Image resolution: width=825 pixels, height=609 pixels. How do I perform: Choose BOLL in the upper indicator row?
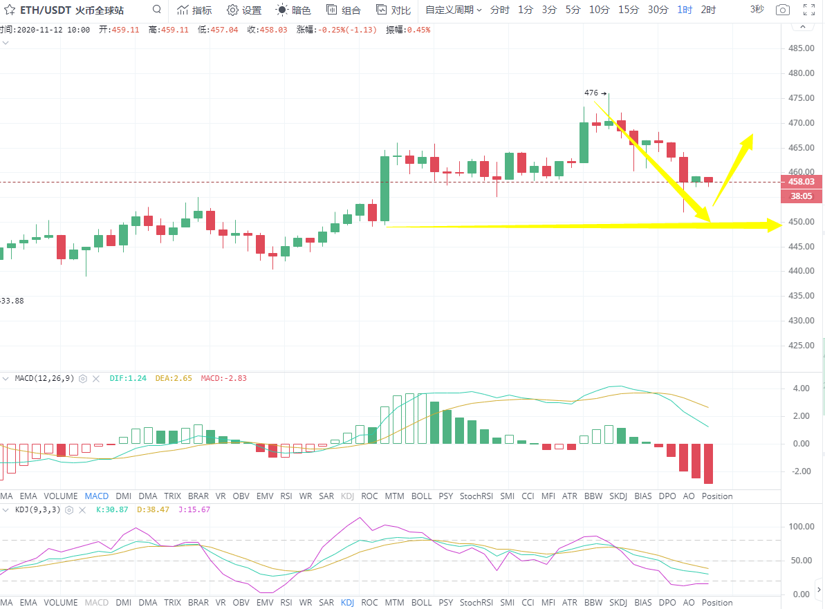(x=421, y=496)
